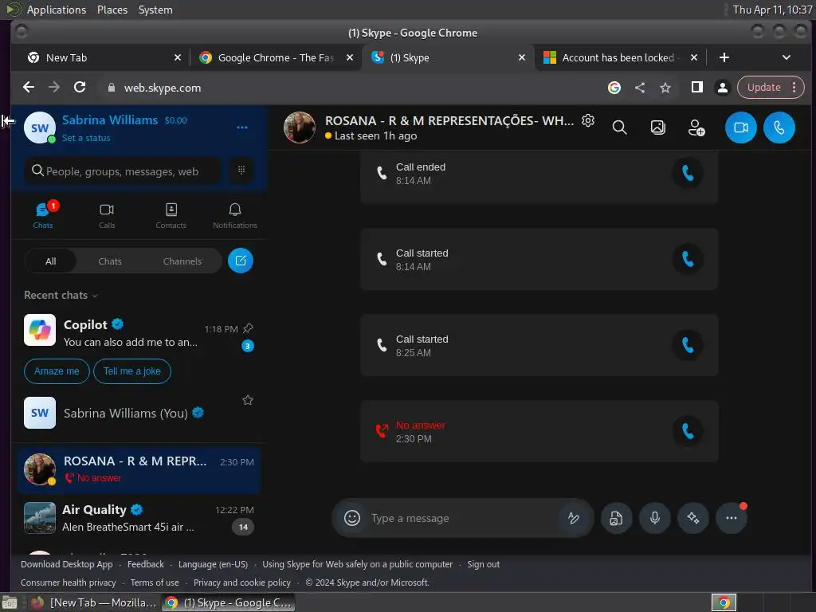Click the write with ink icon in message box
816x612 pixels.
[574, 518]
